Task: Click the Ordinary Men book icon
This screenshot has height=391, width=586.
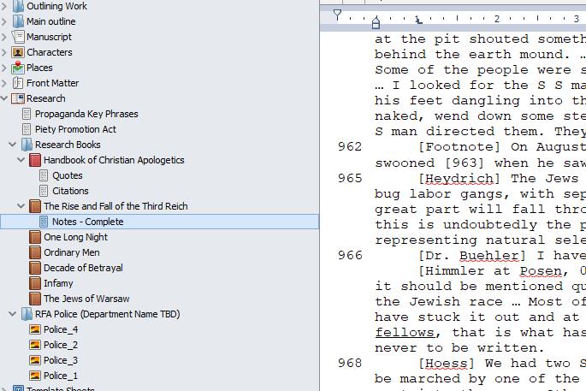Action: pos(35,252)
